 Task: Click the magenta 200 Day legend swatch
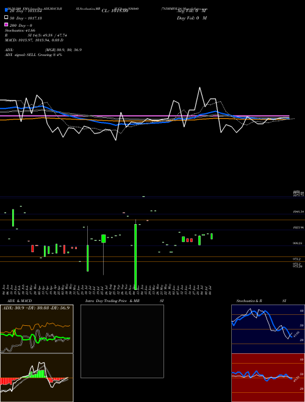(6, 24)
